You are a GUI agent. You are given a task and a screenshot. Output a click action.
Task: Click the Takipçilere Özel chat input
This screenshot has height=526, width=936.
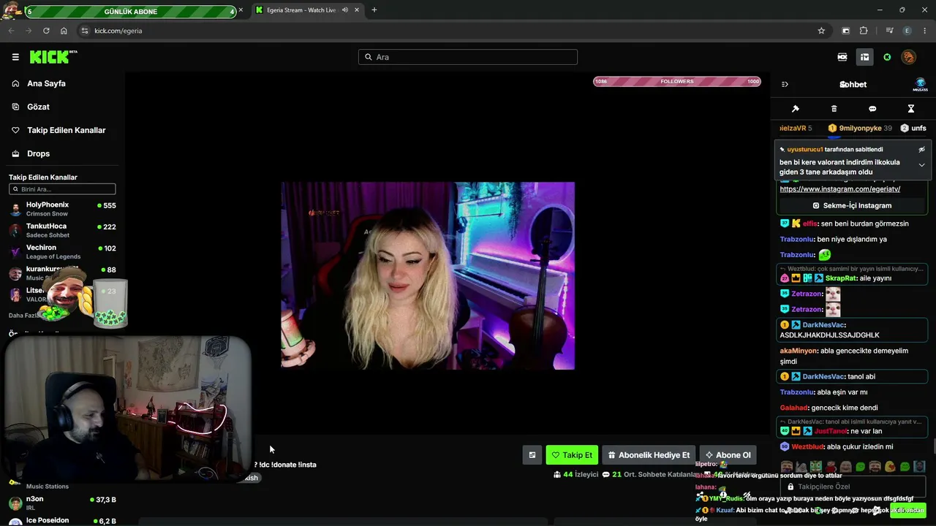point(852,487)
